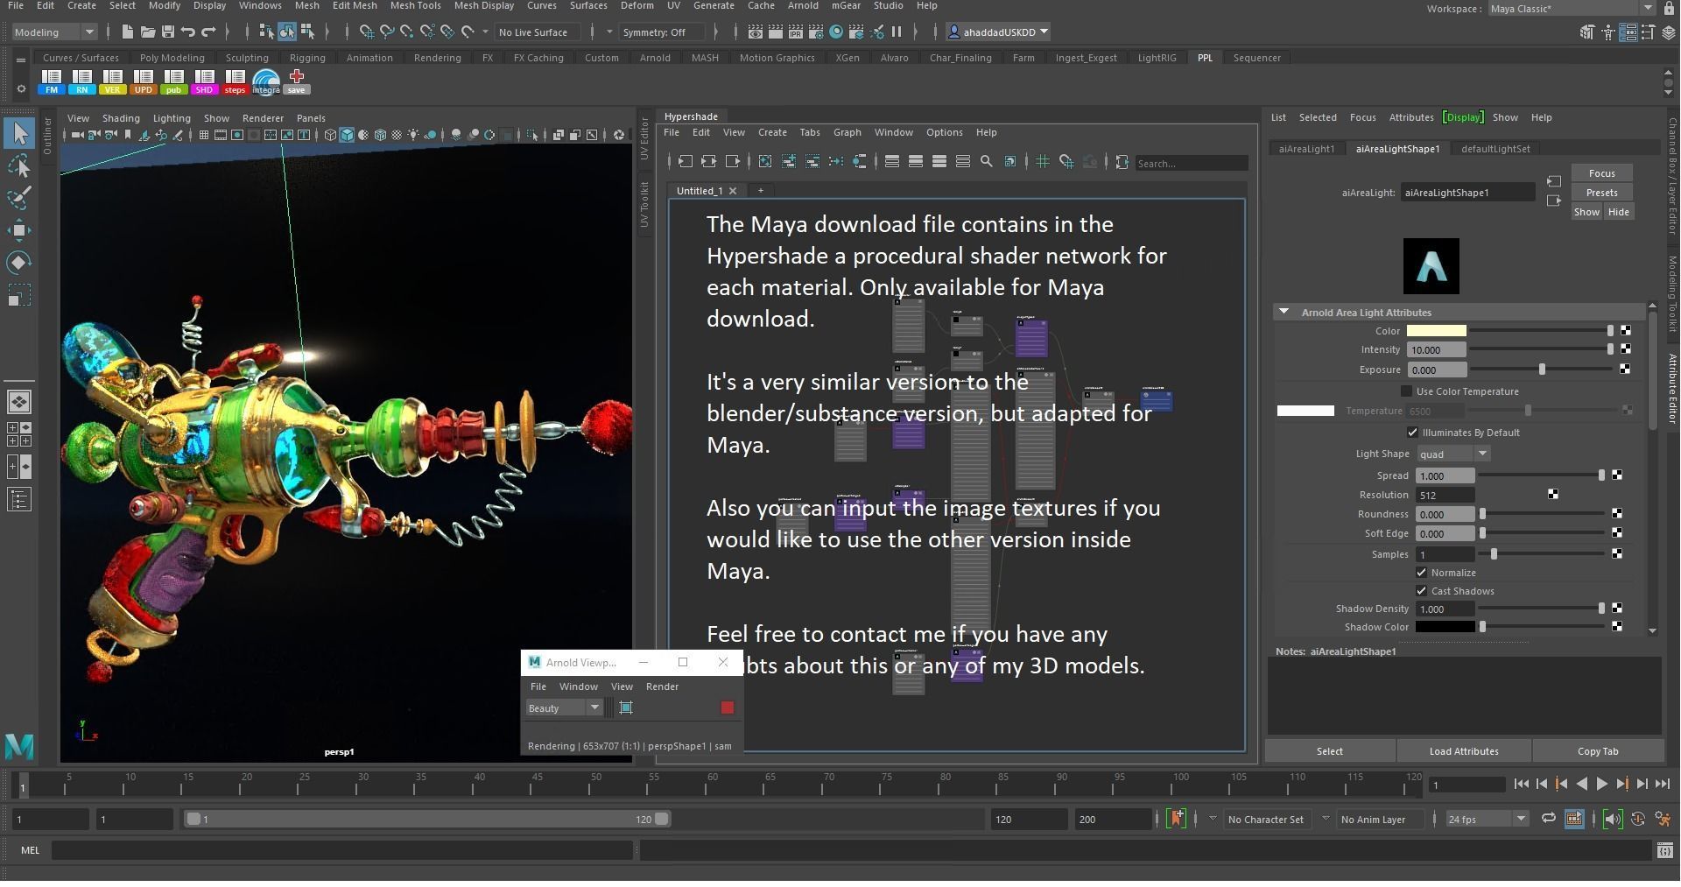Pick the Paint Selection tool
1681x887 pixels.
pos(19,198)
